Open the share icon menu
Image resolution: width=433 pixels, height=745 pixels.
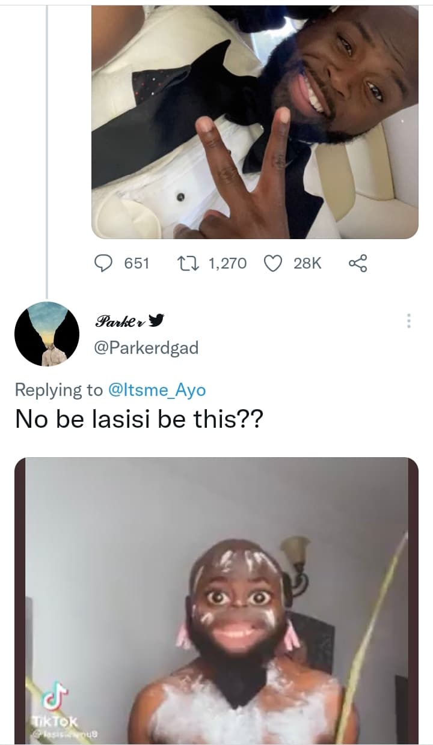(358, 263)
